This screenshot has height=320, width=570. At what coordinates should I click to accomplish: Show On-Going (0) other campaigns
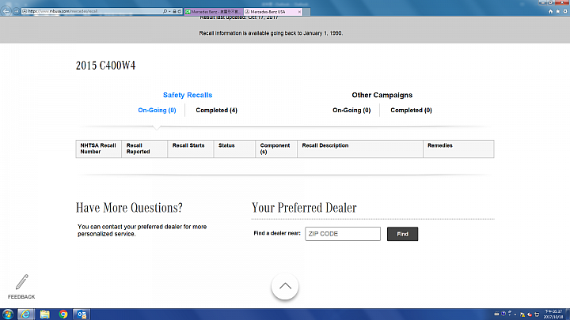(351, 111)
